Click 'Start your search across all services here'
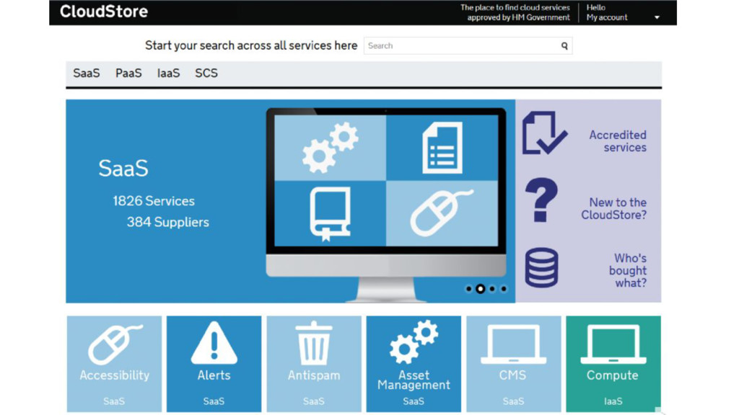This screenshot has height=415, width=739. [x=251, y=45]
